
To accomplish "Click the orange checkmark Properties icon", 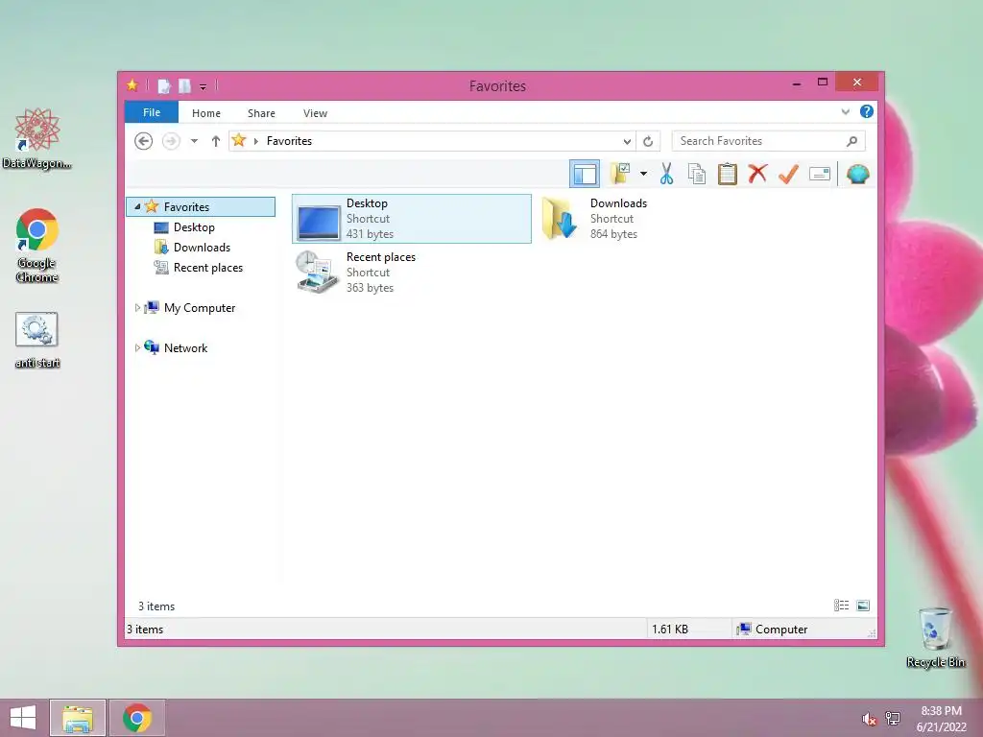I will coord(788,174).
